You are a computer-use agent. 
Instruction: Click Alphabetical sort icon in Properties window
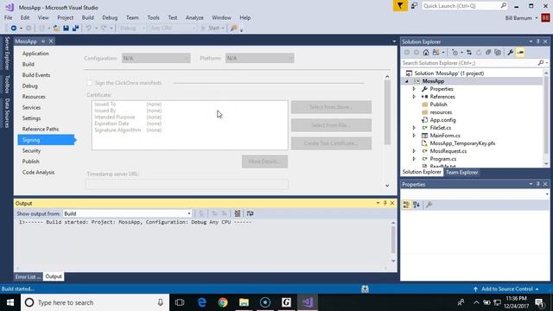coord(416,205)
